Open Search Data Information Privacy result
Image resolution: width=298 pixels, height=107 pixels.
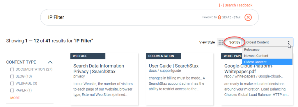[99, 69]
